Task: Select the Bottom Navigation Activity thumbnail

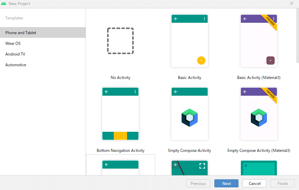Action: tap(120, 114)
